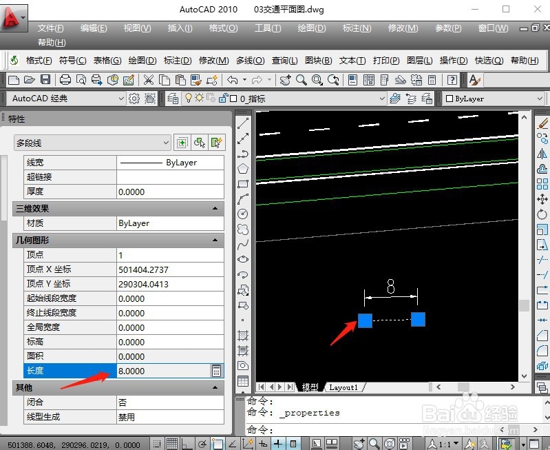Viewport: 550px width, 450px height.
Task: Save the drawing with floppy icon
Action: point(45,80)
